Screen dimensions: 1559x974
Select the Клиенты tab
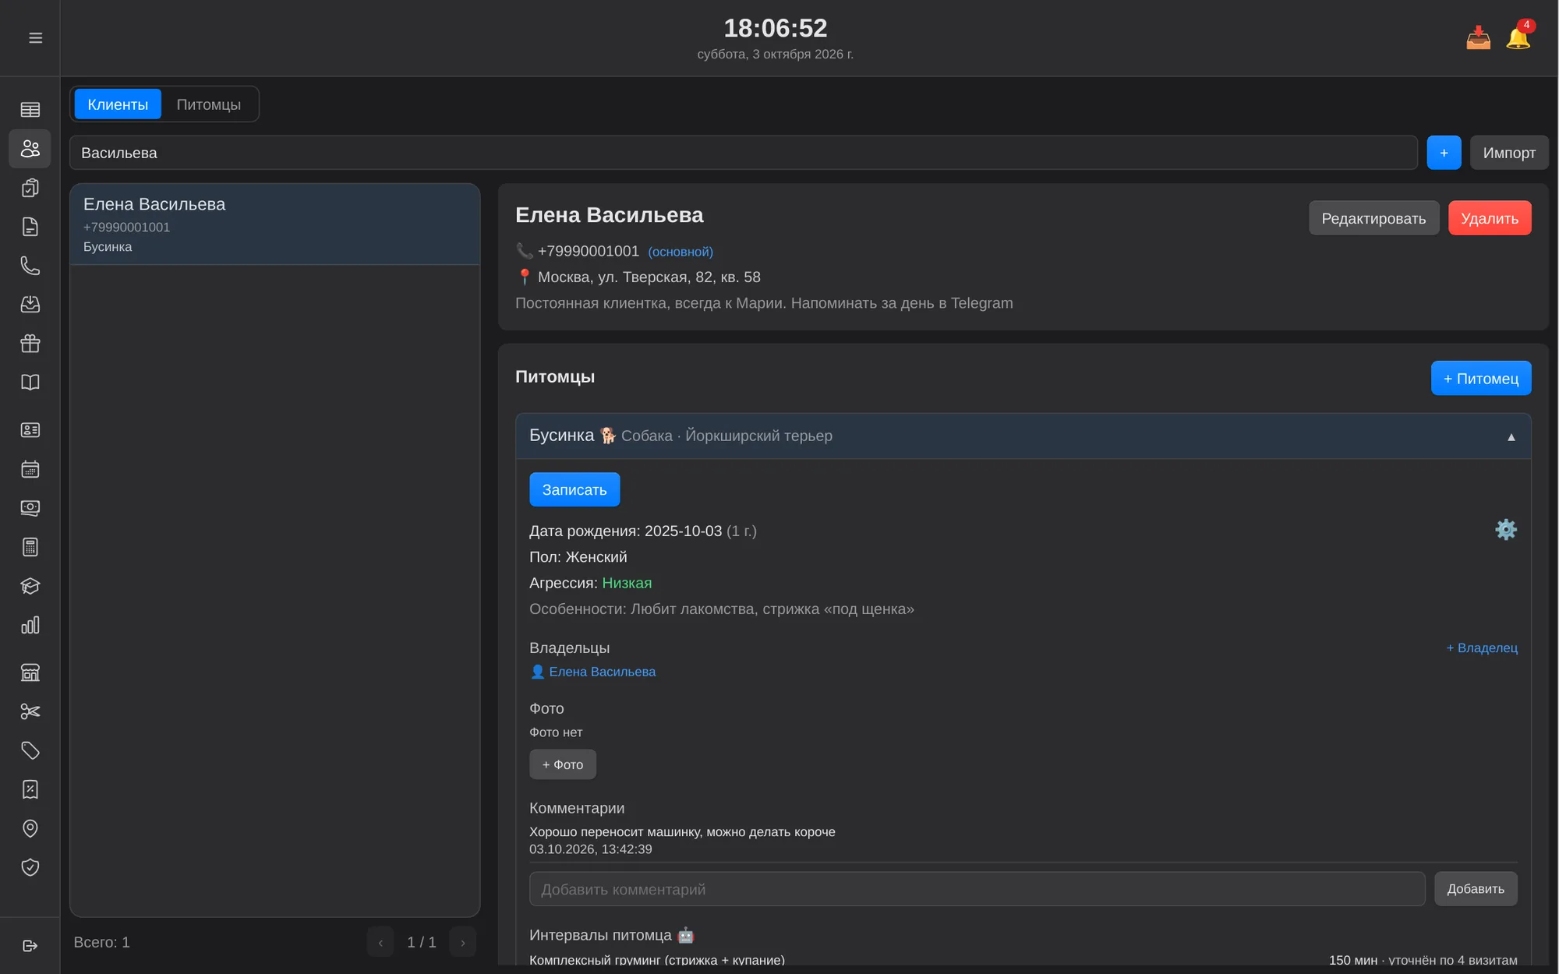(x=118, y=104)
